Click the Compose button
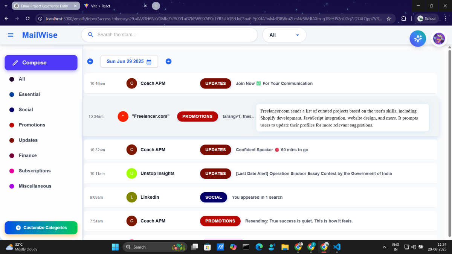The width and height of the screenshot is (452, 254). 41,63
